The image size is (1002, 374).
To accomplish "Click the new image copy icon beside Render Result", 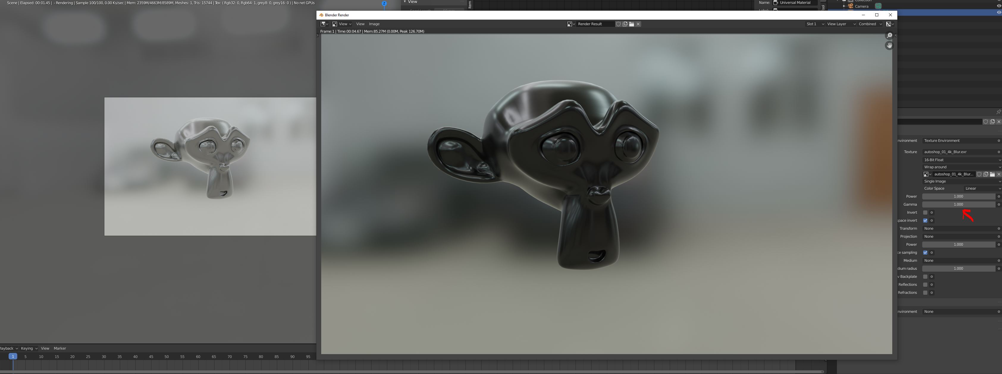I will [625, 24].
